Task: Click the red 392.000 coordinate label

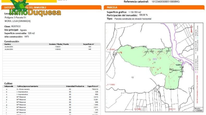Action: 137,109
